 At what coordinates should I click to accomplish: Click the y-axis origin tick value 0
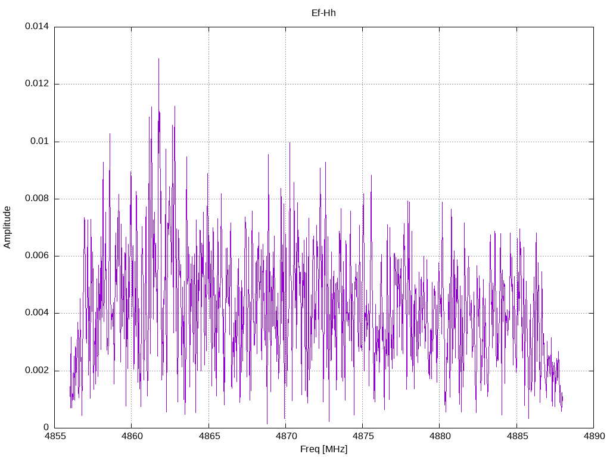tap(46, 427)
